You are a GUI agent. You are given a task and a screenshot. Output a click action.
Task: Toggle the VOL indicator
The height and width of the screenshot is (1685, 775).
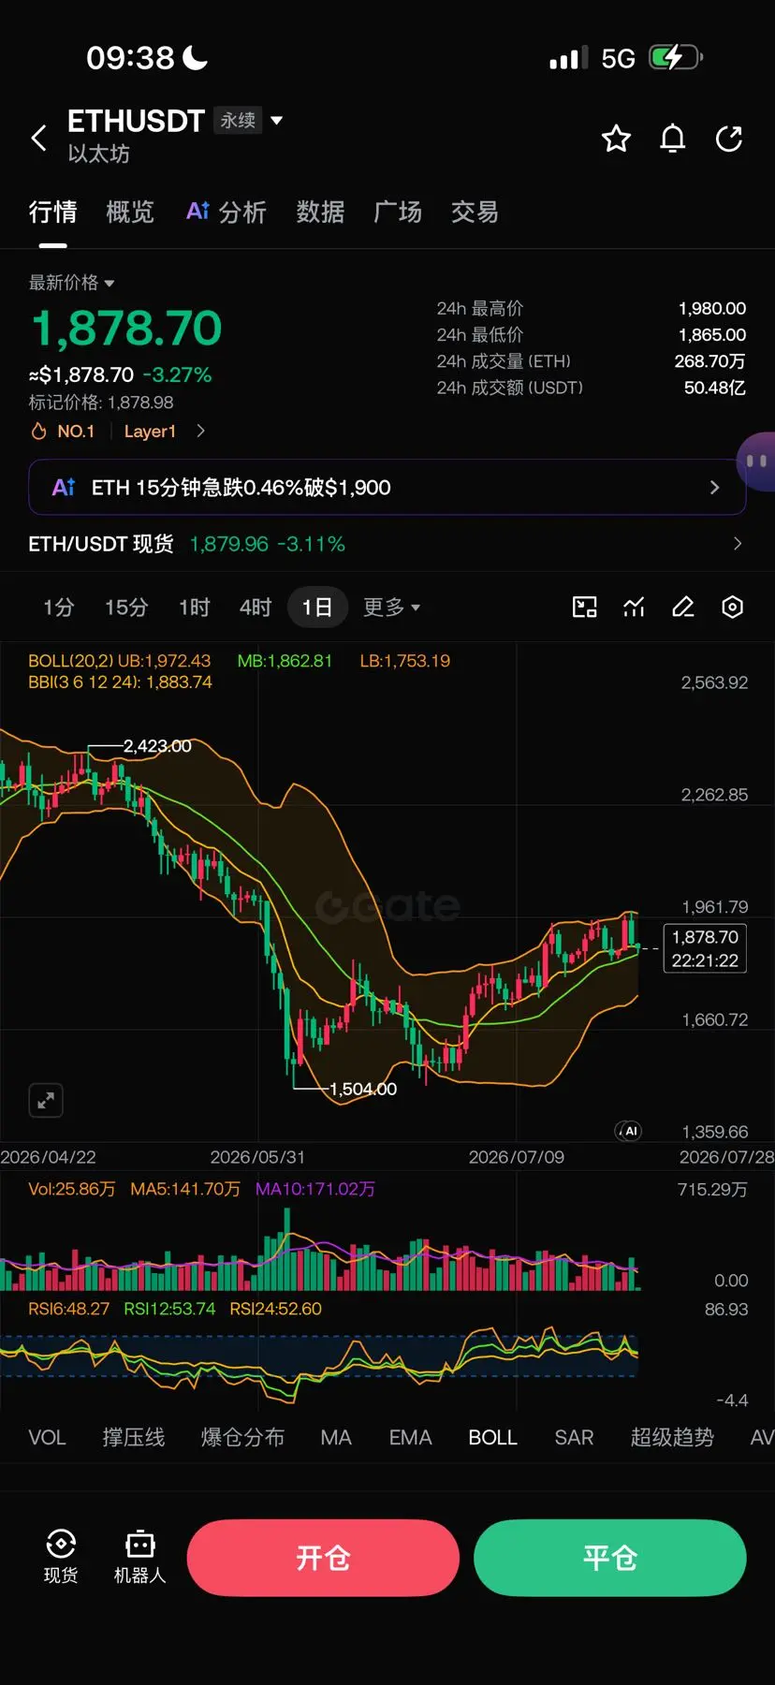[x=47, y=1438]
